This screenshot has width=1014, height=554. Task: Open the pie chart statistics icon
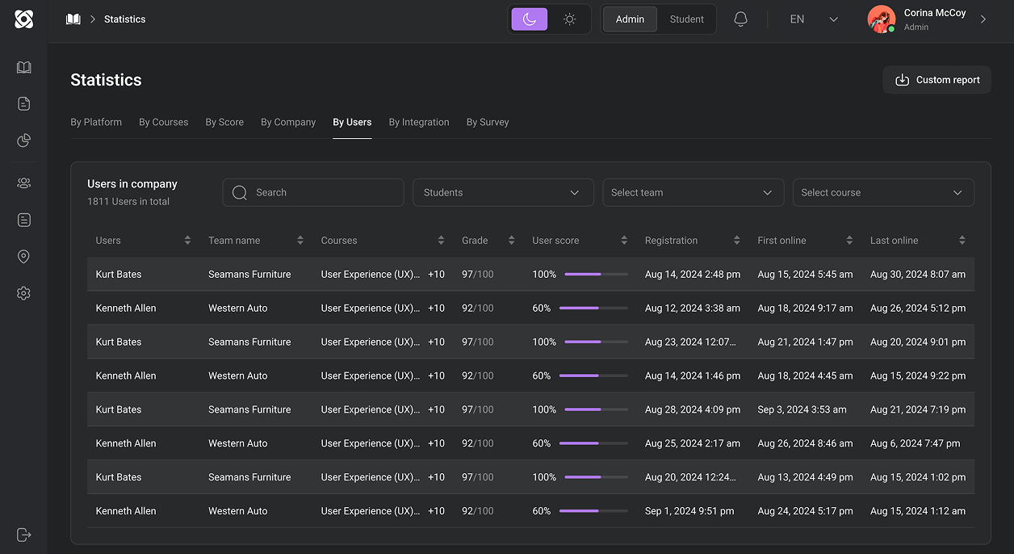[x=23, y=140]
